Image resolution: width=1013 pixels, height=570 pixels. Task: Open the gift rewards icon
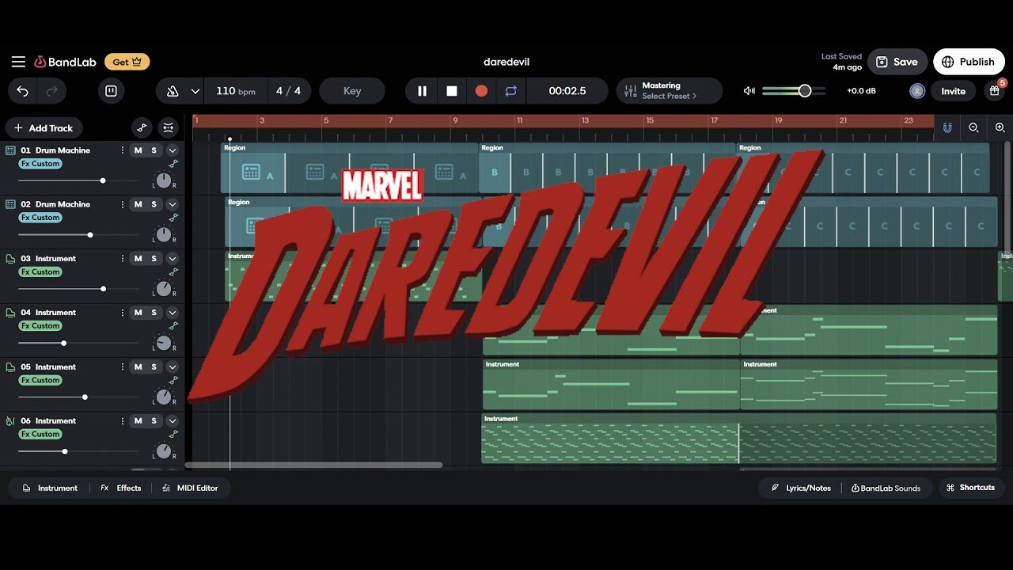994,91
